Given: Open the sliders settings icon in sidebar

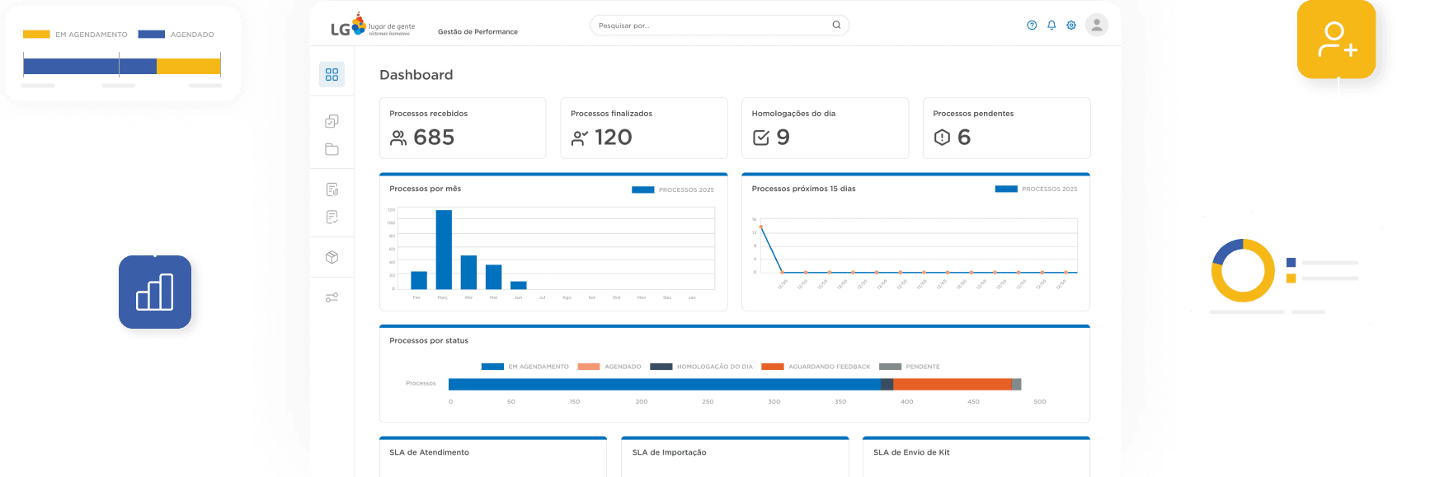Looking at the screenshot, I should tap(332, 297).
